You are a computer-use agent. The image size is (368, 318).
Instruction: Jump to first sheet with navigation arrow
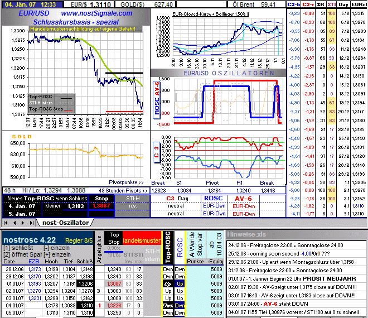point(6,223)
